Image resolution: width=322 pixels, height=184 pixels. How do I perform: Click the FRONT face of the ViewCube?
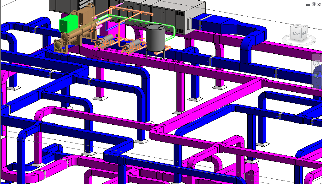[x=296, y=34]
